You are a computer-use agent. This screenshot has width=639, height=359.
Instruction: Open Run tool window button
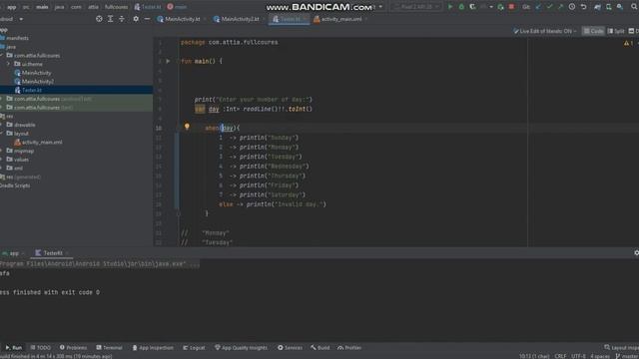[x=13, y=348]
